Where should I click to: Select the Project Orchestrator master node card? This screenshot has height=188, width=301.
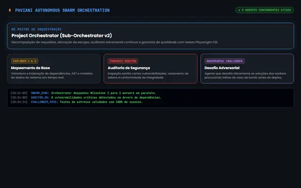(x=150, y=36)
